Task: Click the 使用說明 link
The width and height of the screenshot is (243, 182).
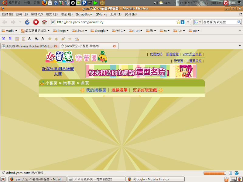Action: pos(156,54)
